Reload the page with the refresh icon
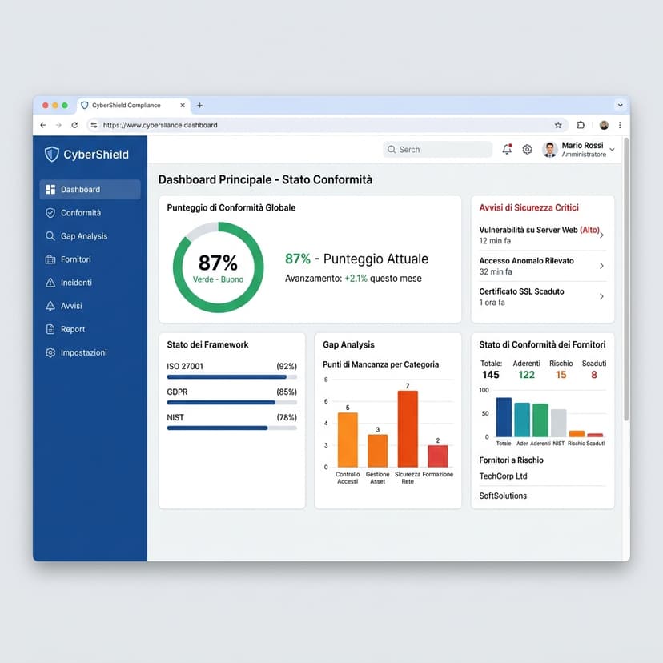 click(x=74, y=125)
